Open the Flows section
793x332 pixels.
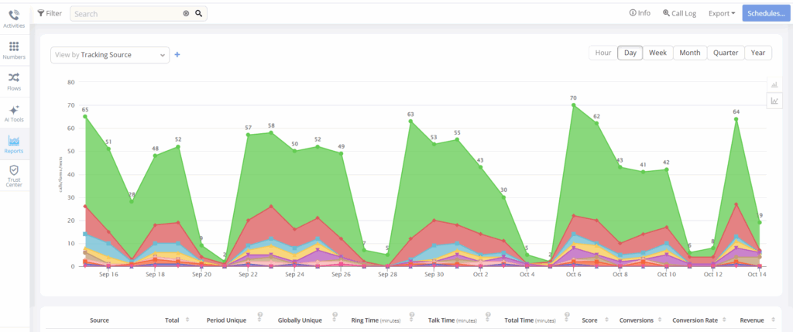pyautogui.click(x=14, y=81)
